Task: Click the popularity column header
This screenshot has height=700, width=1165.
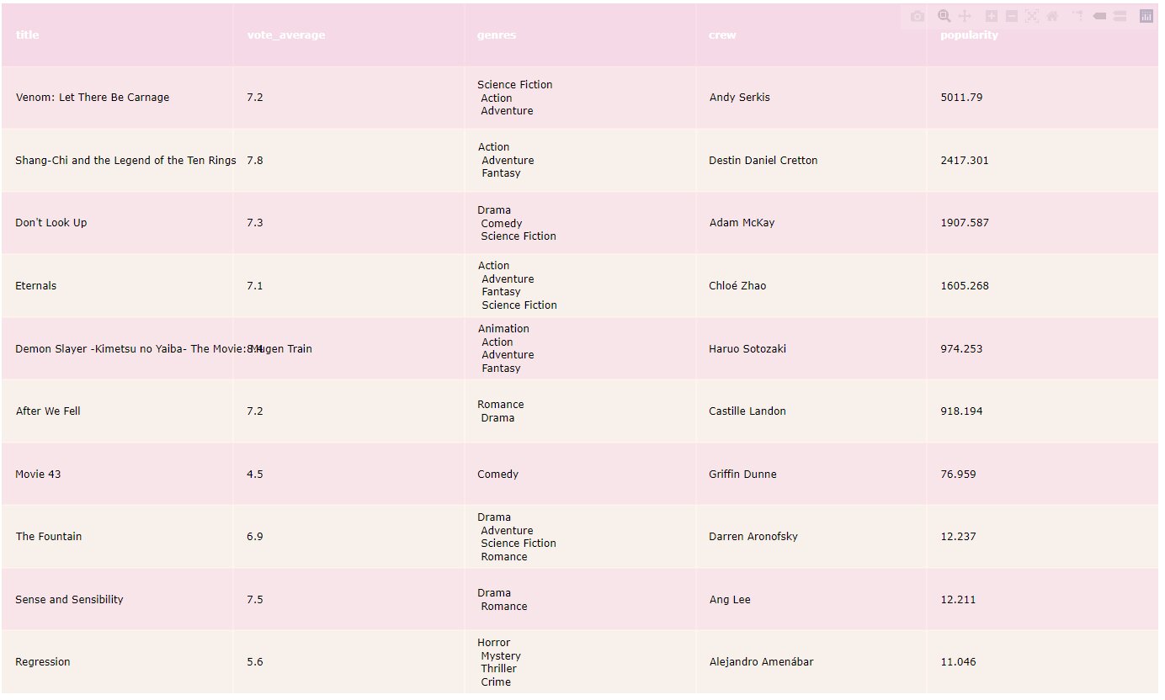Action: tap(969, 35)
